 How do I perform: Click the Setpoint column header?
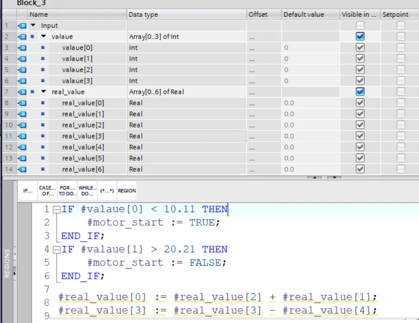tap(399, 14)
